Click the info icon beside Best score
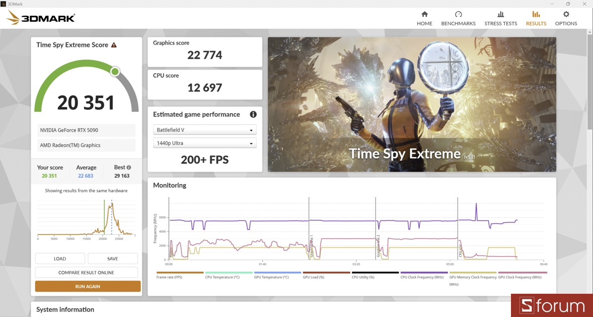The height and width of the screenshot is (317, 593). point(129,168)
